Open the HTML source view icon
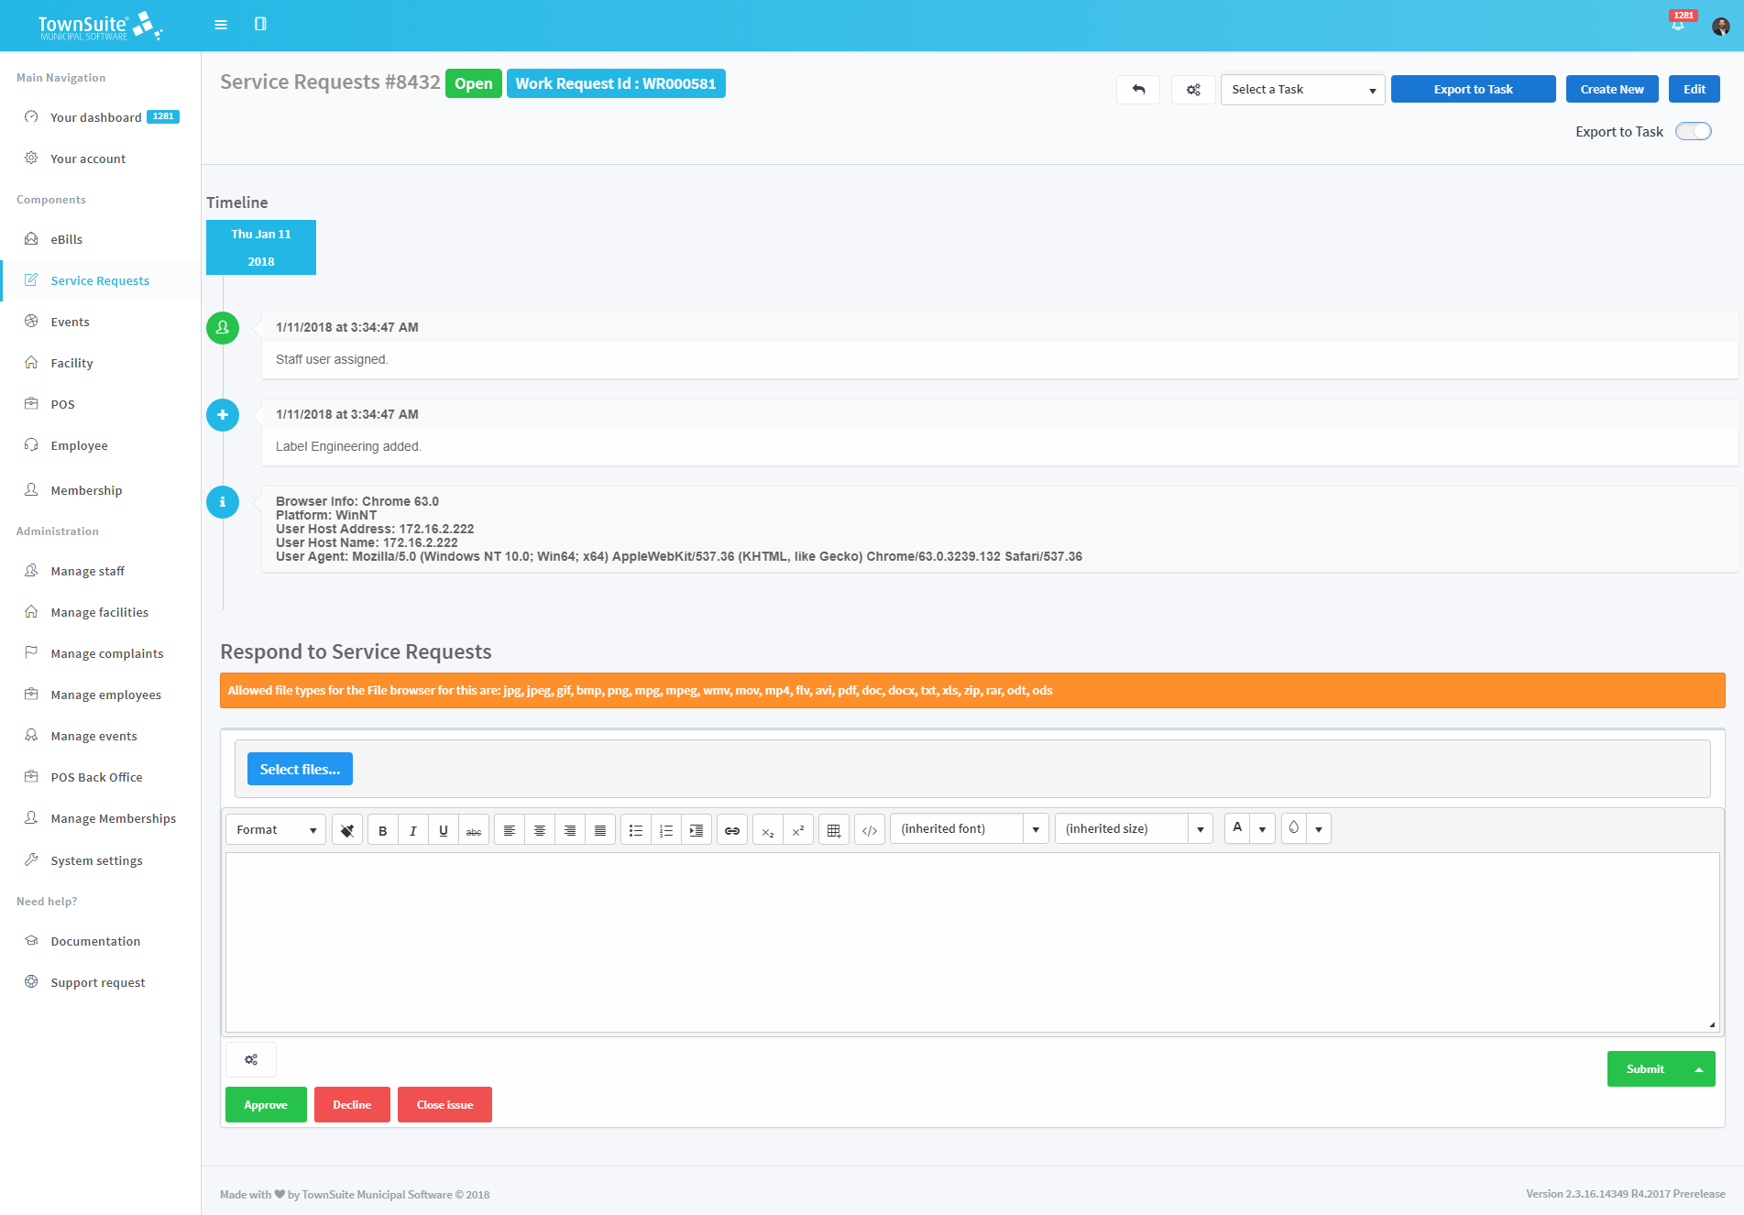Screen dimensions: 1744x1215 [x=870, y=830]
